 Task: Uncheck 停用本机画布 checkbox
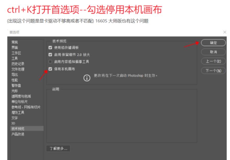pyautogui.click(x=51, y=69)
